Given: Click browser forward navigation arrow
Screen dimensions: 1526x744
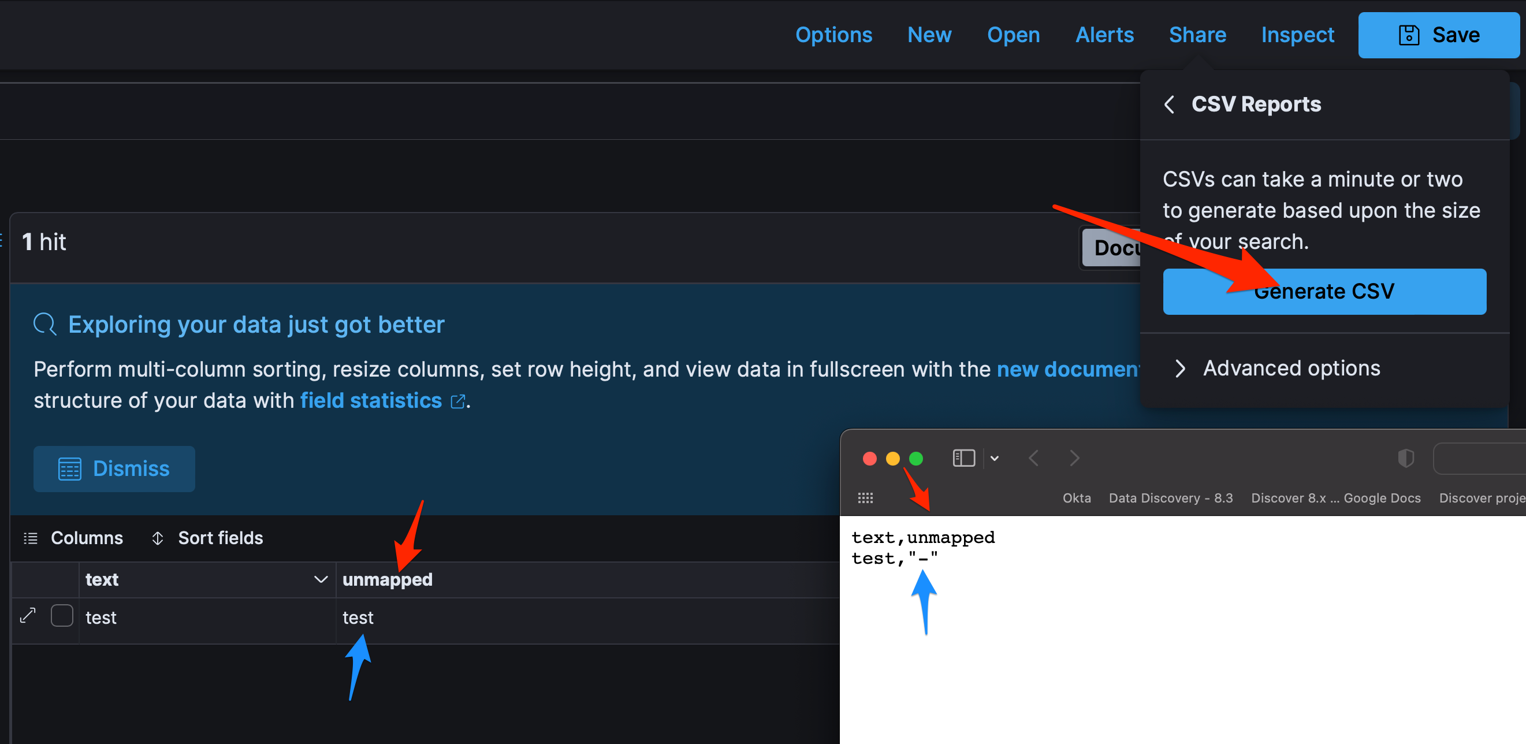Looking at the screenshot, I should [x=1074, y=458].
